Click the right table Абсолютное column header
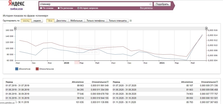223x104 pixels. [187, 82]
